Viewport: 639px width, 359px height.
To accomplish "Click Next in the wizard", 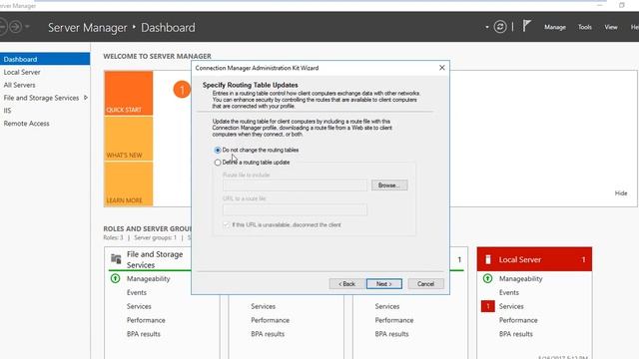I will 383,283.
